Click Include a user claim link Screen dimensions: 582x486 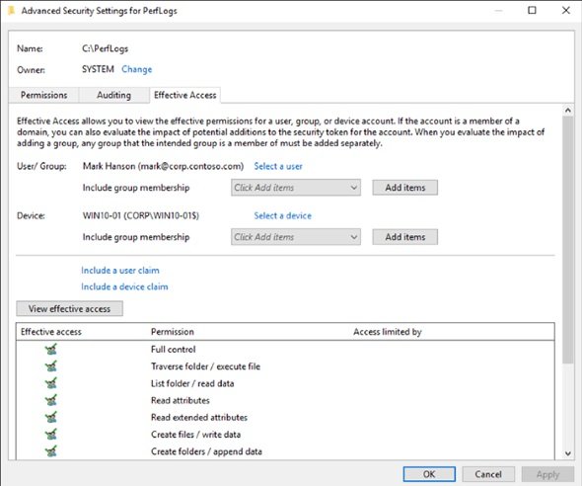[x=120, y=271]
